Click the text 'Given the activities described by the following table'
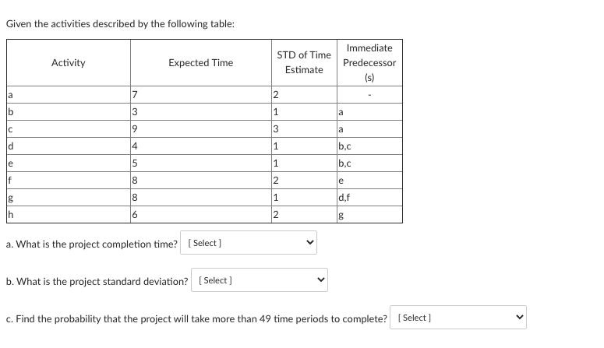The image size is (604, 348). pyautogui.click(x=120, y=24)
